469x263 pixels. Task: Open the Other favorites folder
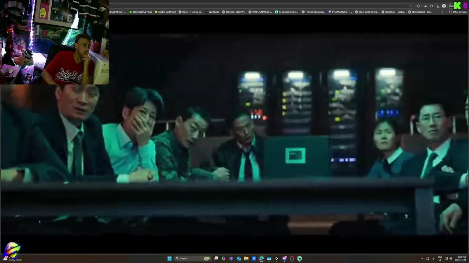[x=458, y=12]
